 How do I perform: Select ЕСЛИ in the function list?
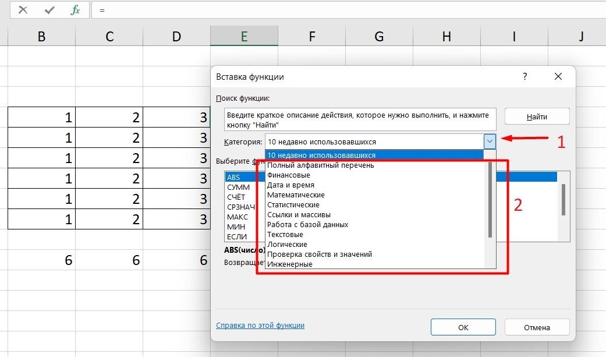[x=236, y=236]
